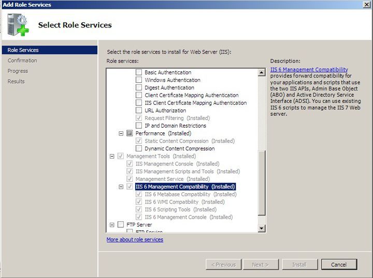The width and height of the screenshot is (373, 278).
Task: Click the Install button
Action: (x=300, y=265)
